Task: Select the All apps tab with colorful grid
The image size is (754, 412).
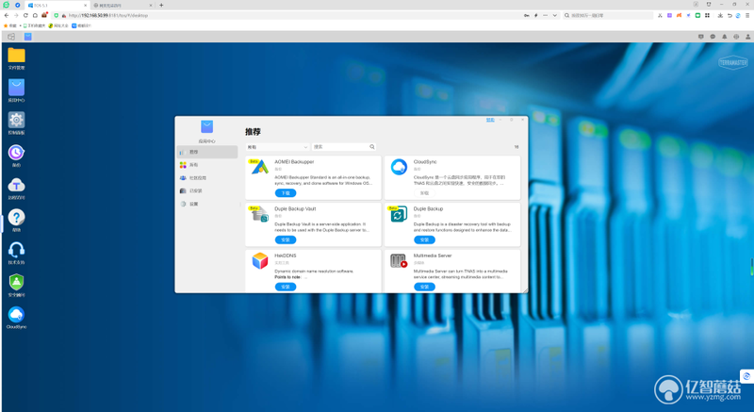Action: 207,165
